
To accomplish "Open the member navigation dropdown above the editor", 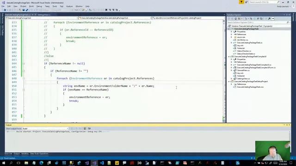I will click(188, 18).
